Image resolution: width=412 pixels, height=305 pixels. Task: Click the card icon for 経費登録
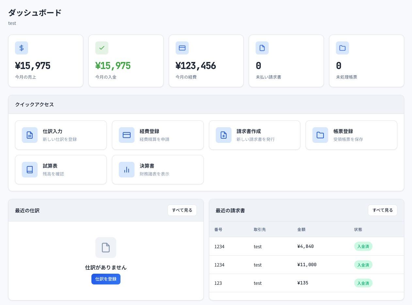tap(127, 135)
